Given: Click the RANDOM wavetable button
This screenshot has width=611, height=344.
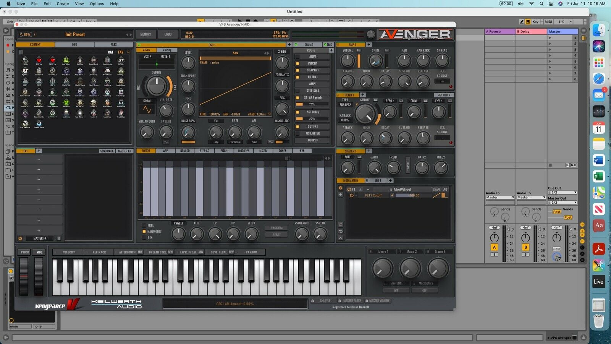Looking at the screenshot, I should click(x=276, y=228).
